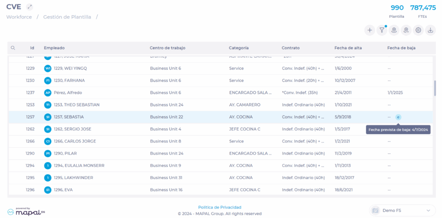Click the download export icon
Image resolution: width=442 pixels, height=218 pixels.
pyautogui.click(x=430, y=30)
